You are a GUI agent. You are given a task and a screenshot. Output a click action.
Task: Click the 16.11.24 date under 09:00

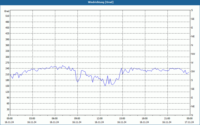click(x=77, y=122)
